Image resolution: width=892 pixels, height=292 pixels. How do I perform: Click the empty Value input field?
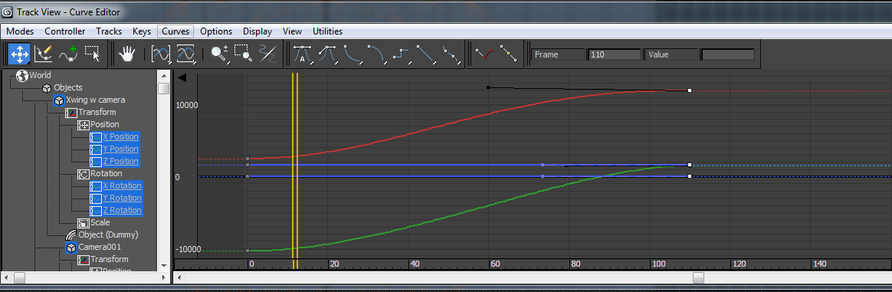coord(727,54)
